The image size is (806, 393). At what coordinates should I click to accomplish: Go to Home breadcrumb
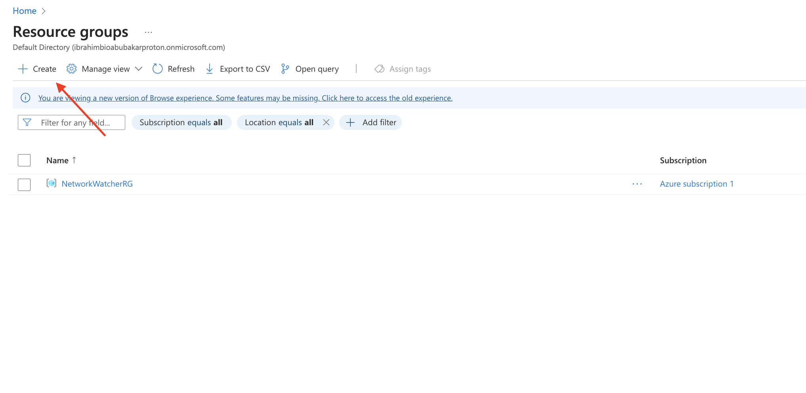tap(25, 11)
